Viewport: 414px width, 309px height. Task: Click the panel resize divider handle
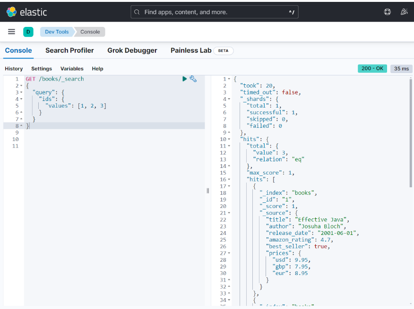207,191
